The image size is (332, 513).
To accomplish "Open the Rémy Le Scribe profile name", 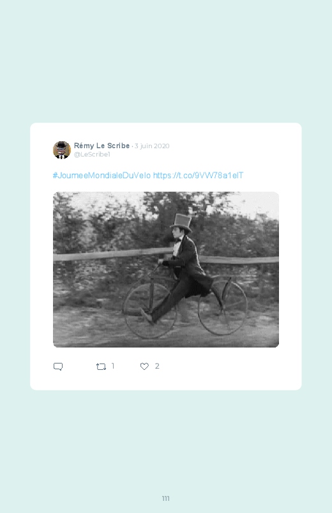I will [x=102, y=146].
